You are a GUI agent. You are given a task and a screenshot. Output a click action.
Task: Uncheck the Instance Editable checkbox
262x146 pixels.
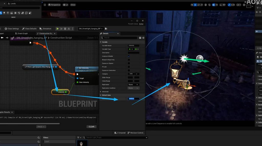tap(129, 56)
